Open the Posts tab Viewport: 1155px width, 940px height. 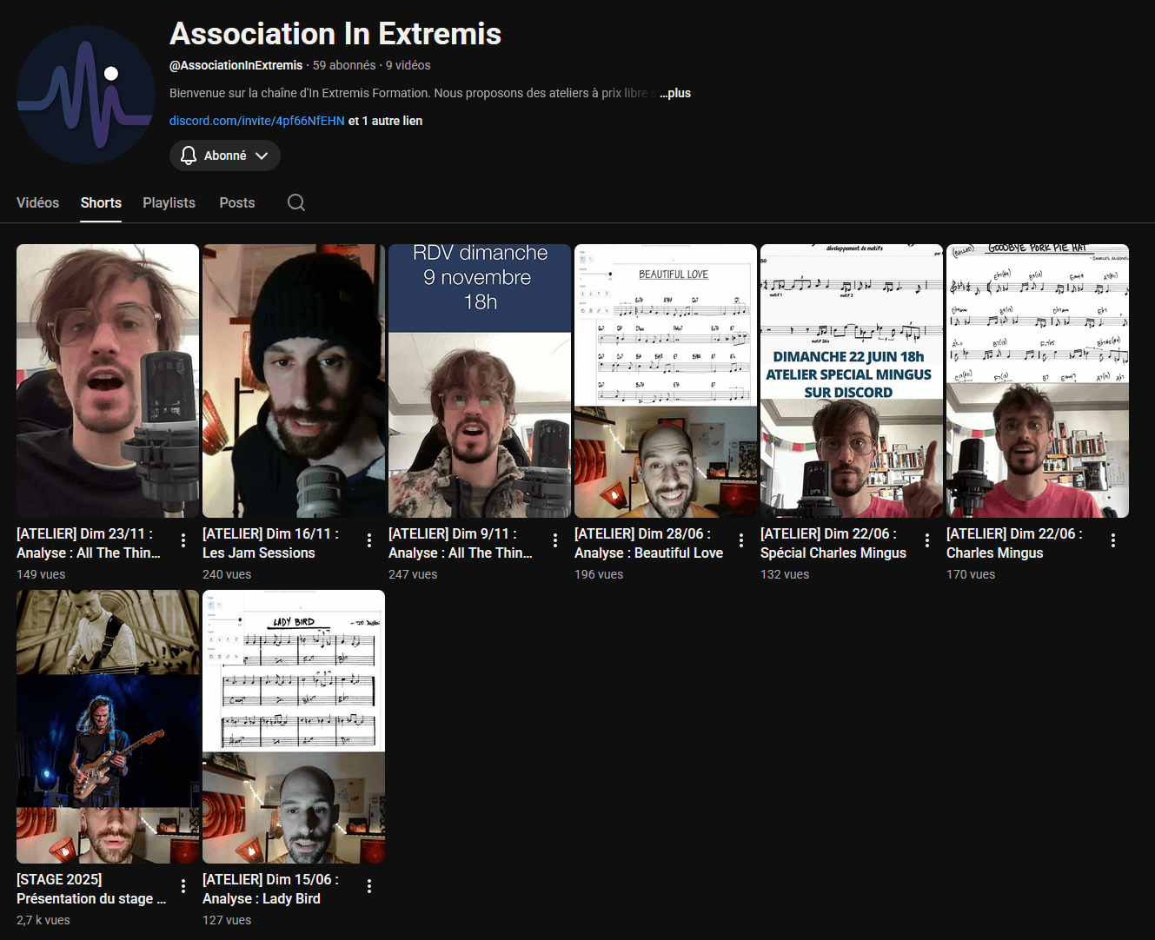click(236, 202)
